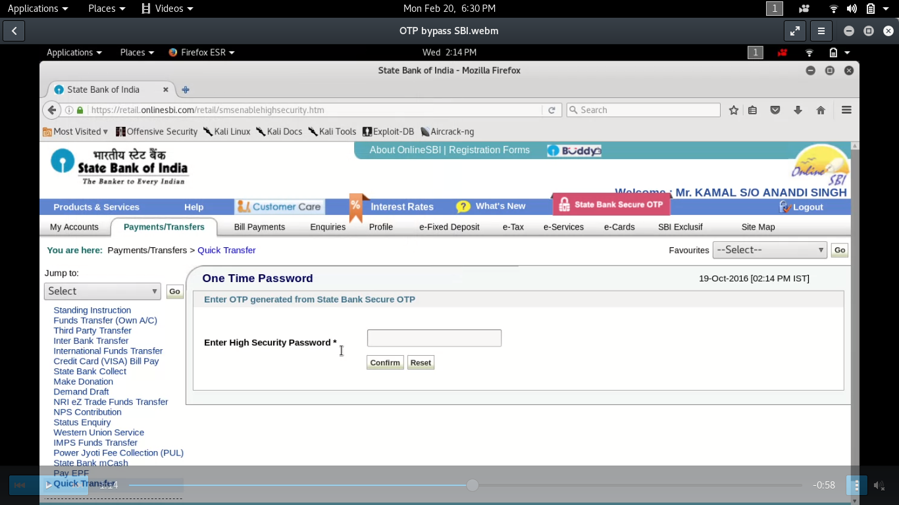Go to Firefox home page icon
899x505 pixels.
(x=821, y=110)
